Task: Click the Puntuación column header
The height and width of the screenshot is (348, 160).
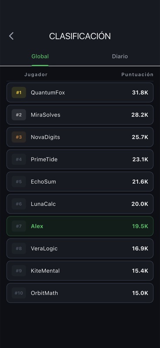Action: 137,74
